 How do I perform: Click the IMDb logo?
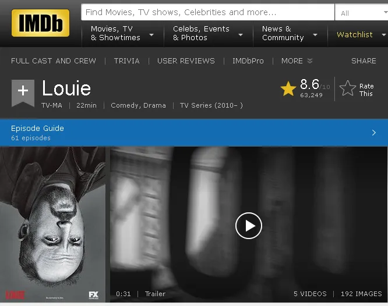coord(40,23)
